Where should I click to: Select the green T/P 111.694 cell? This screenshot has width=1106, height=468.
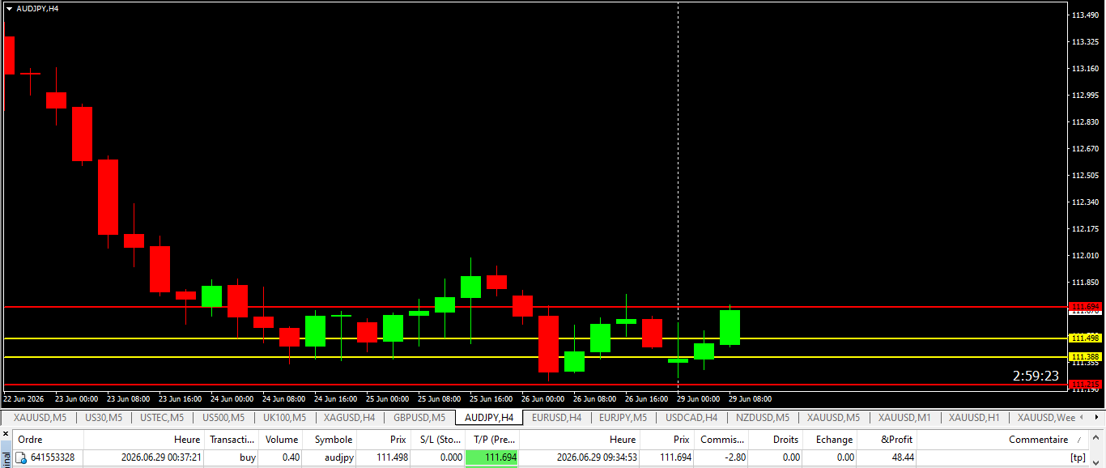pyautogui.click(x=491, y=457)
